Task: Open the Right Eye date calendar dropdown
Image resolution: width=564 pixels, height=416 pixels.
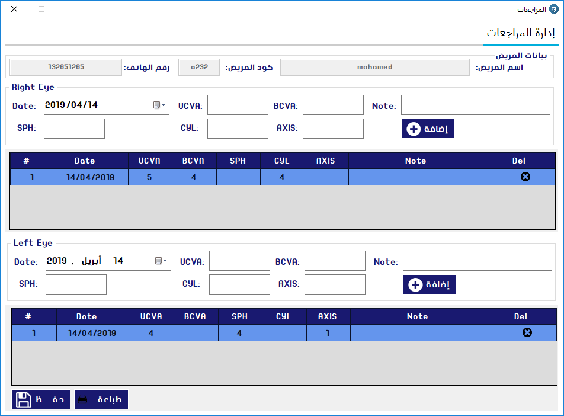Action: (159, 105)
